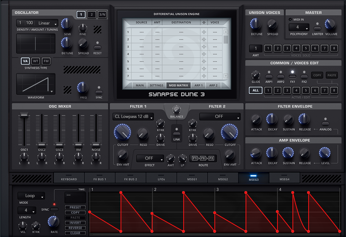Click the mod matrix scrollbar down arrow
This screenshot has height=237, width=346.
point(225,76)
